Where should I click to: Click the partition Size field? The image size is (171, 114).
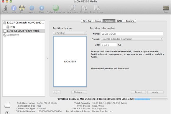[109, 45]
